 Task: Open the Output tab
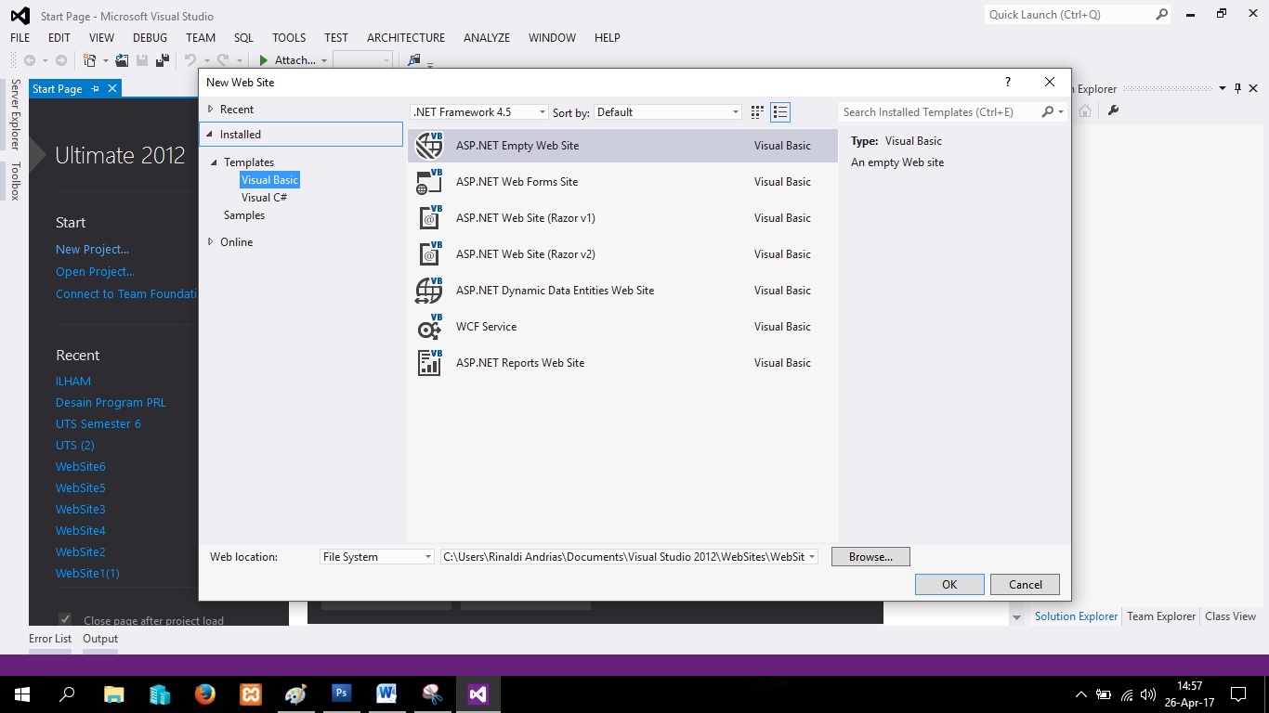(100, 639)
